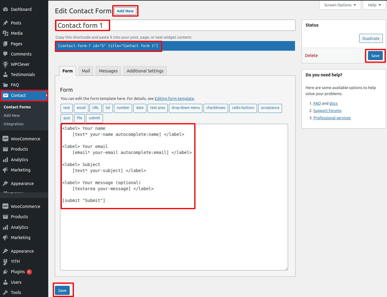
Task: Expand the Help dropdown tab
Action: [374, 5]
